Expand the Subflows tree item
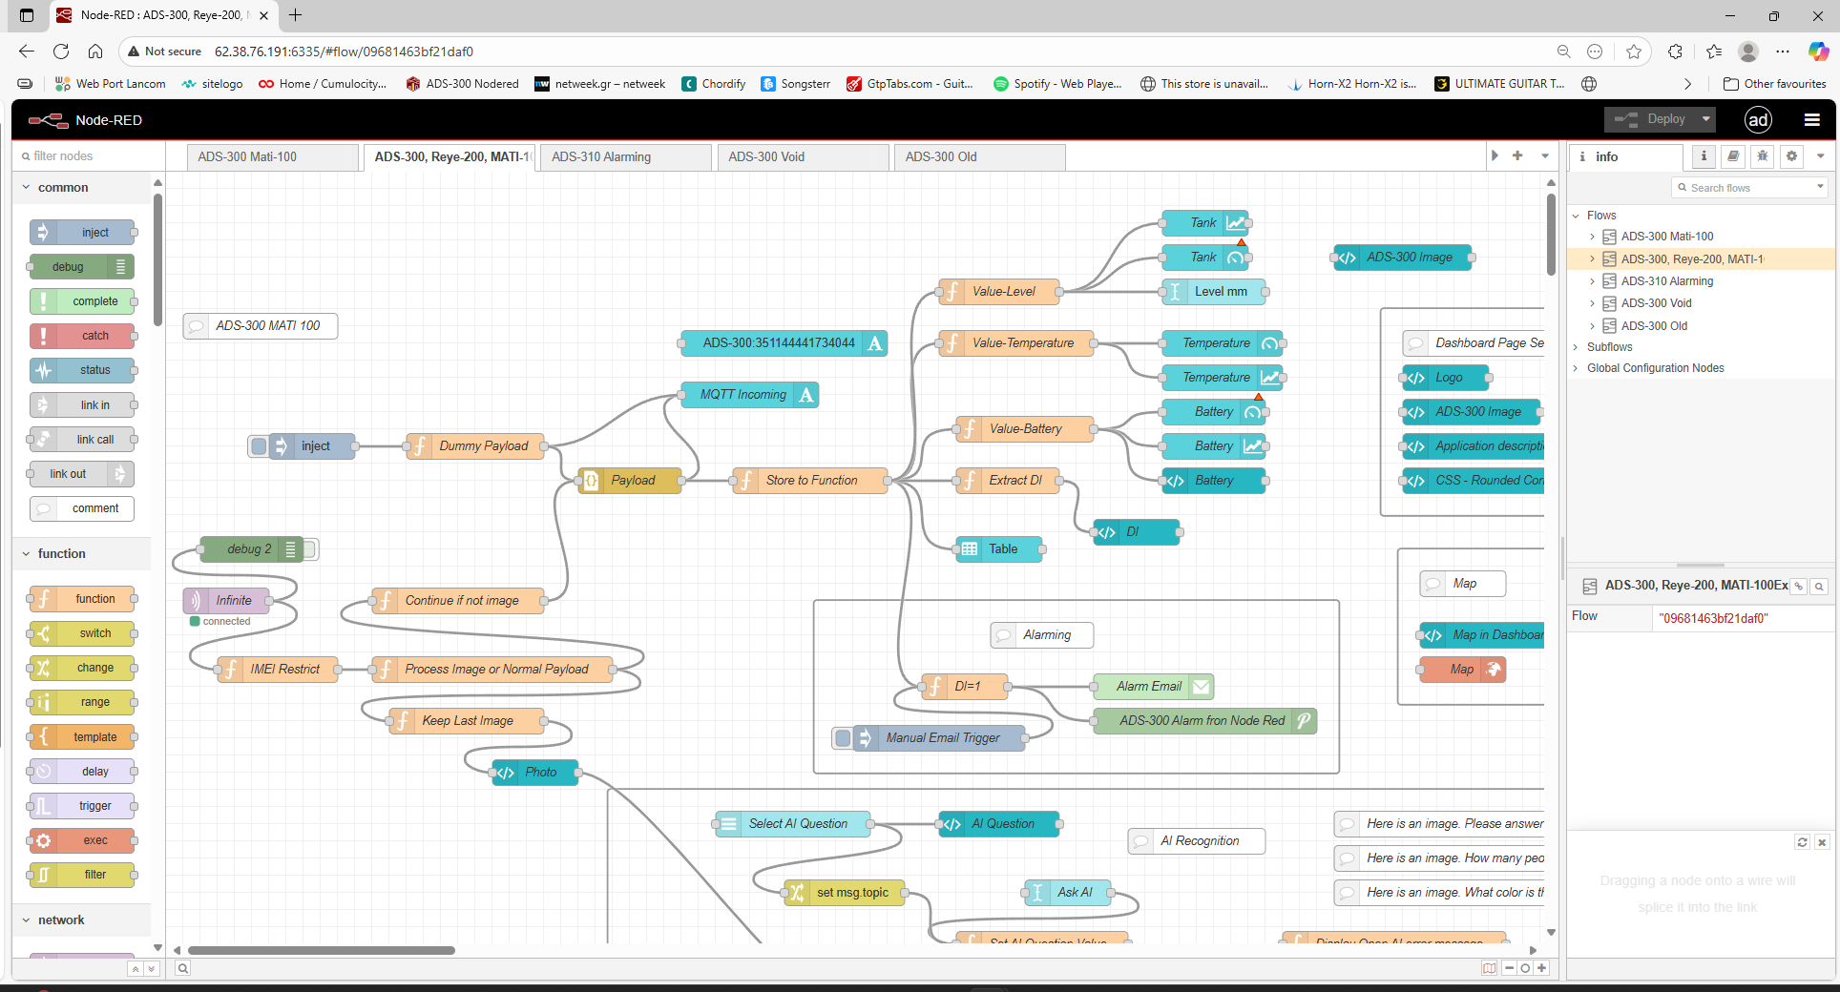This screenshot has height=992, width=1840. 1576,347
